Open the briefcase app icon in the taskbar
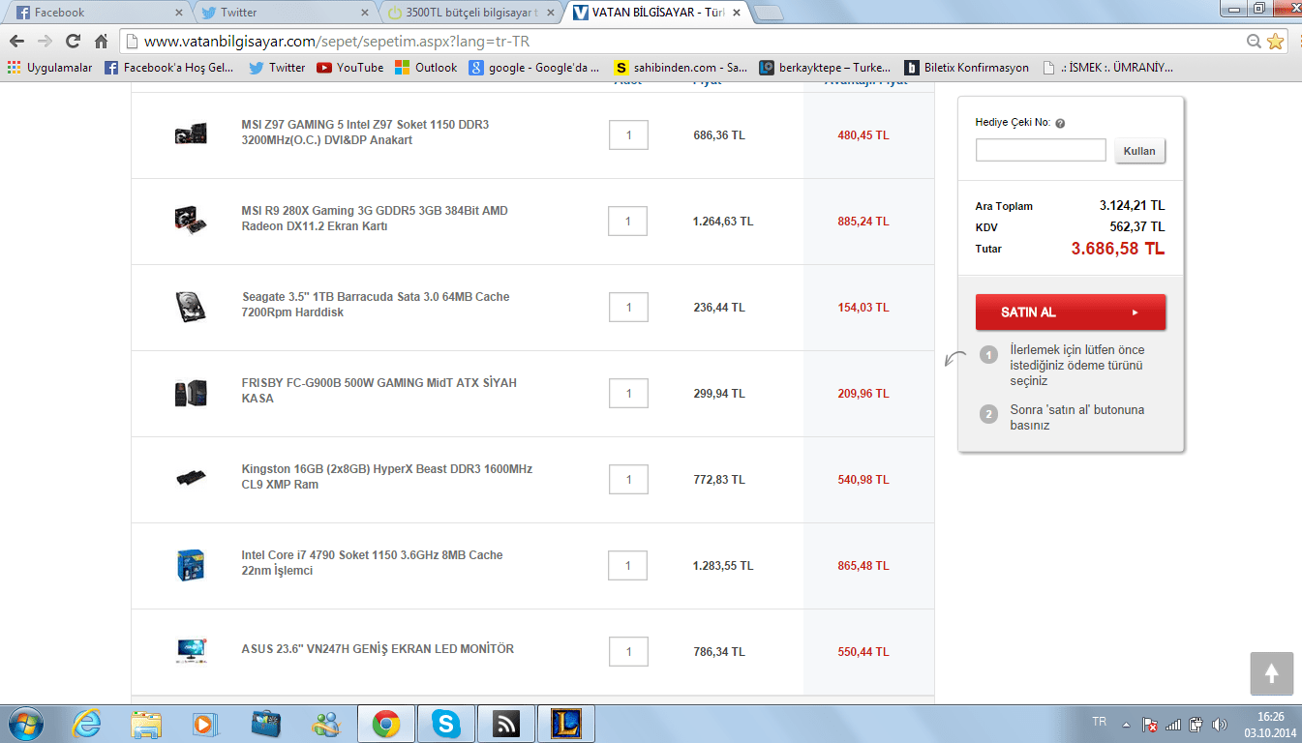The width and height of the screenshot is (1302, 743). (x=265, y=724)
